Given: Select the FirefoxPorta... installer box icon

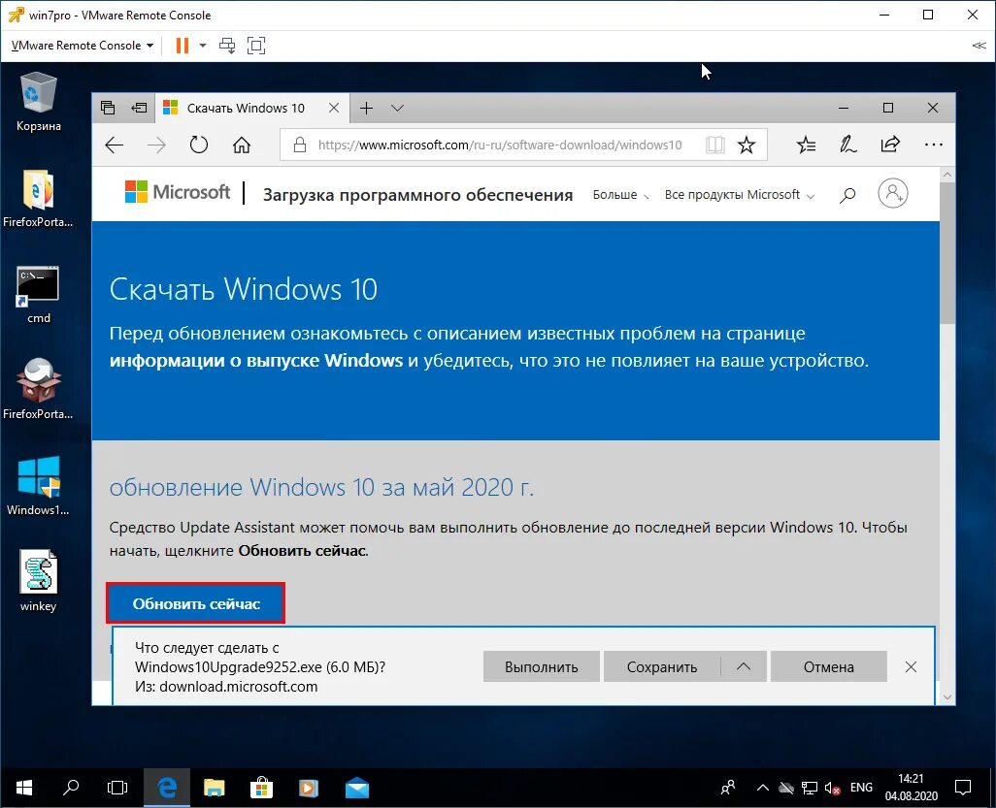Looking at the screenshot, I should click(x=38, y=390).
